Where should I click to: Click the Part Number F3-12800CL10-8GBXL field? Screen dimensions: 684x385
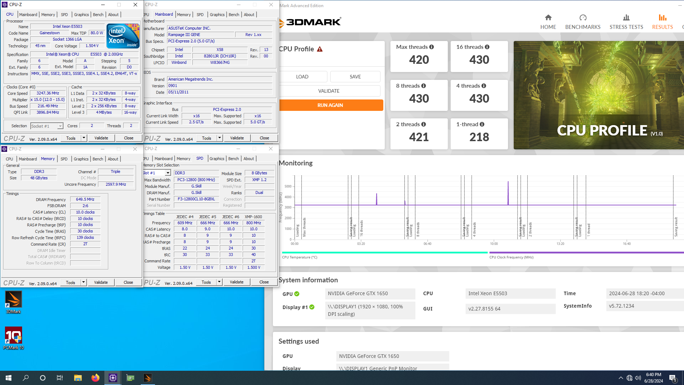(196, 199)
